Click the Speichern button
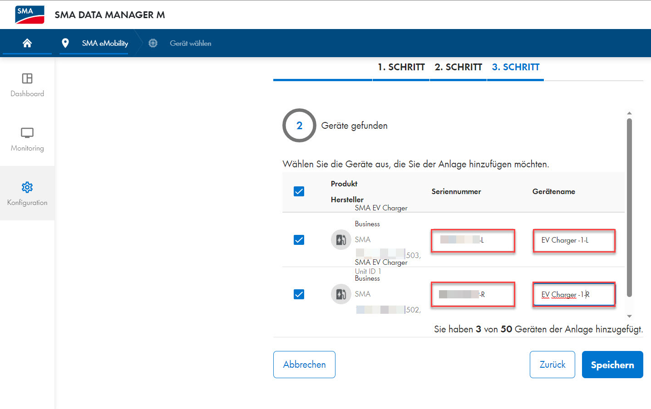651x409 pixels. (x=612, y=365)
